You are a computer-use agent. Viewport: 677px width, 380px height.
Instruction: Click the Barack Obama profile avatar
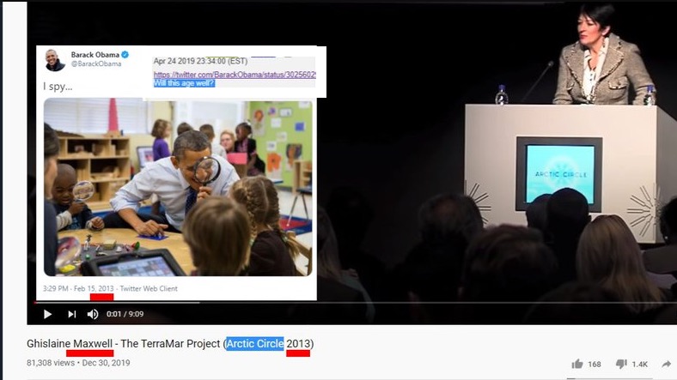pos(55,60)
